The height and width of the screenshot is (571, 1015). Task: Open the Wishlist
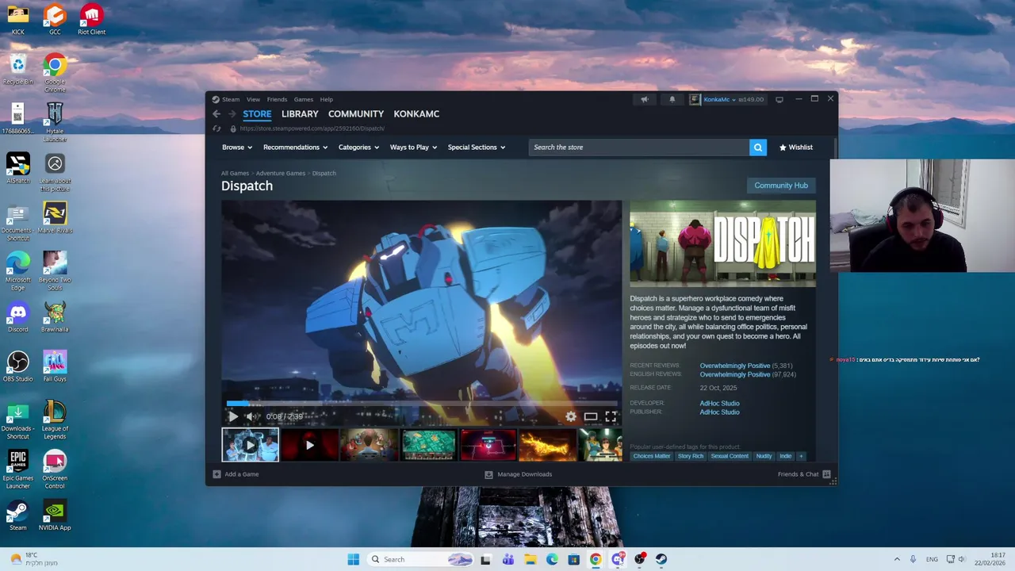(796, 148)
